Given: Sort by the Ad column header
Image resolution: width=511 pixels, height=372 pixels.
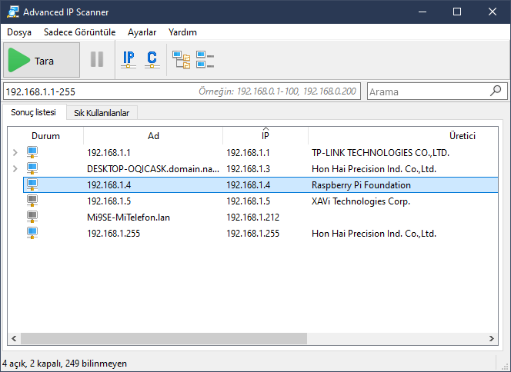Looking at the screenshot, I should point(153,136).
